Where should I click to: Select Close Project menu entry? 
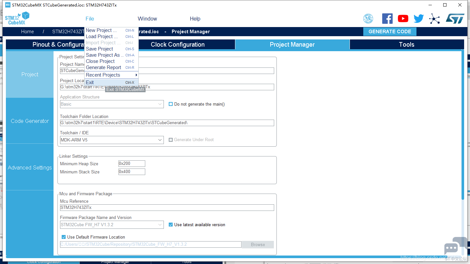(111, 61)
